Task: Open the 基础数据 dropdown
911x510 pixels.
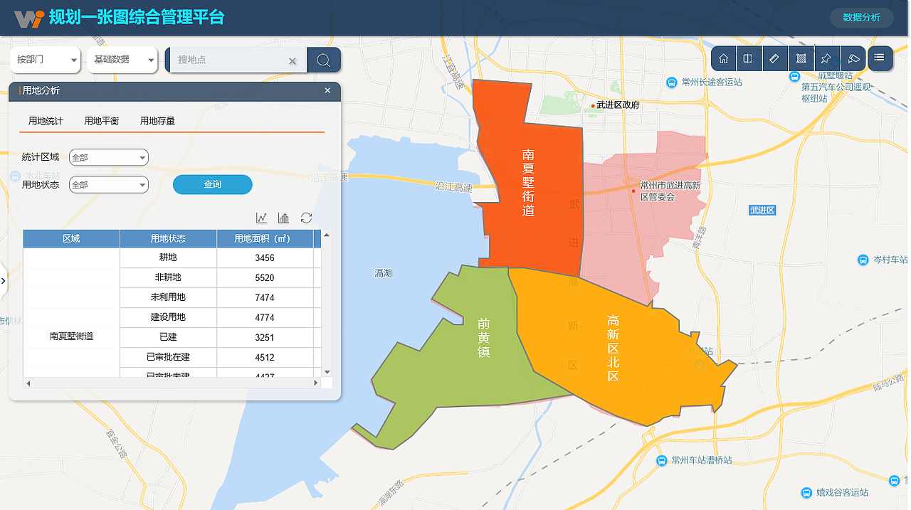Action: click(x=122, y=60)
